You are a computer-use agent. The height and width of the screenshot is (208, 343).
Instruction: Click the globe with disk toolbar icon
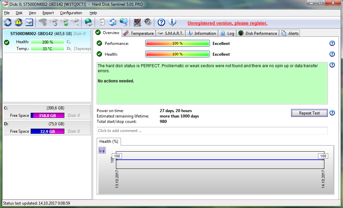click(x=88, y=23)
